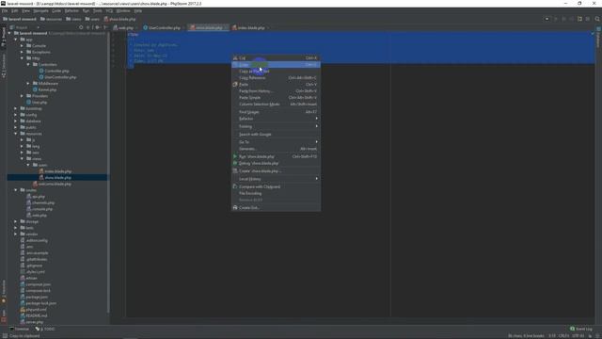Screen dimensions: 602x339
Task: Click Collapse All icon in Project panel
Action: coord(88,27)
